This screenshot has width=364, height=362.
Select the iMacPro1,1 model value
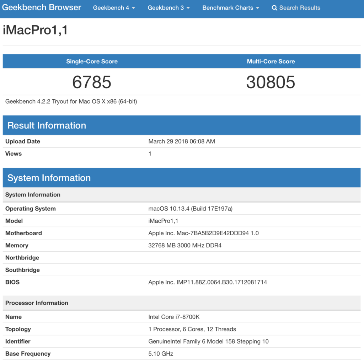(x=163, y=221)
